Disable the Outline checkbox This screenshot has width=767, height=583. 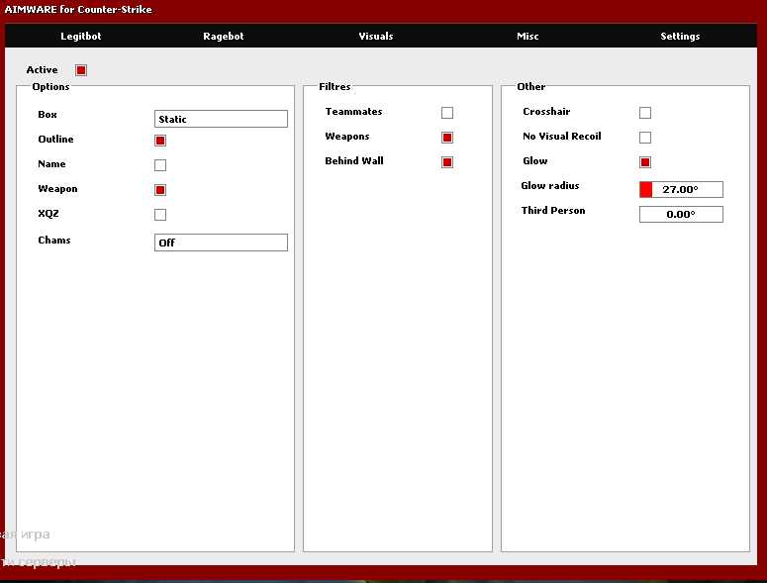pyautogui.click(x=160, y=141)
